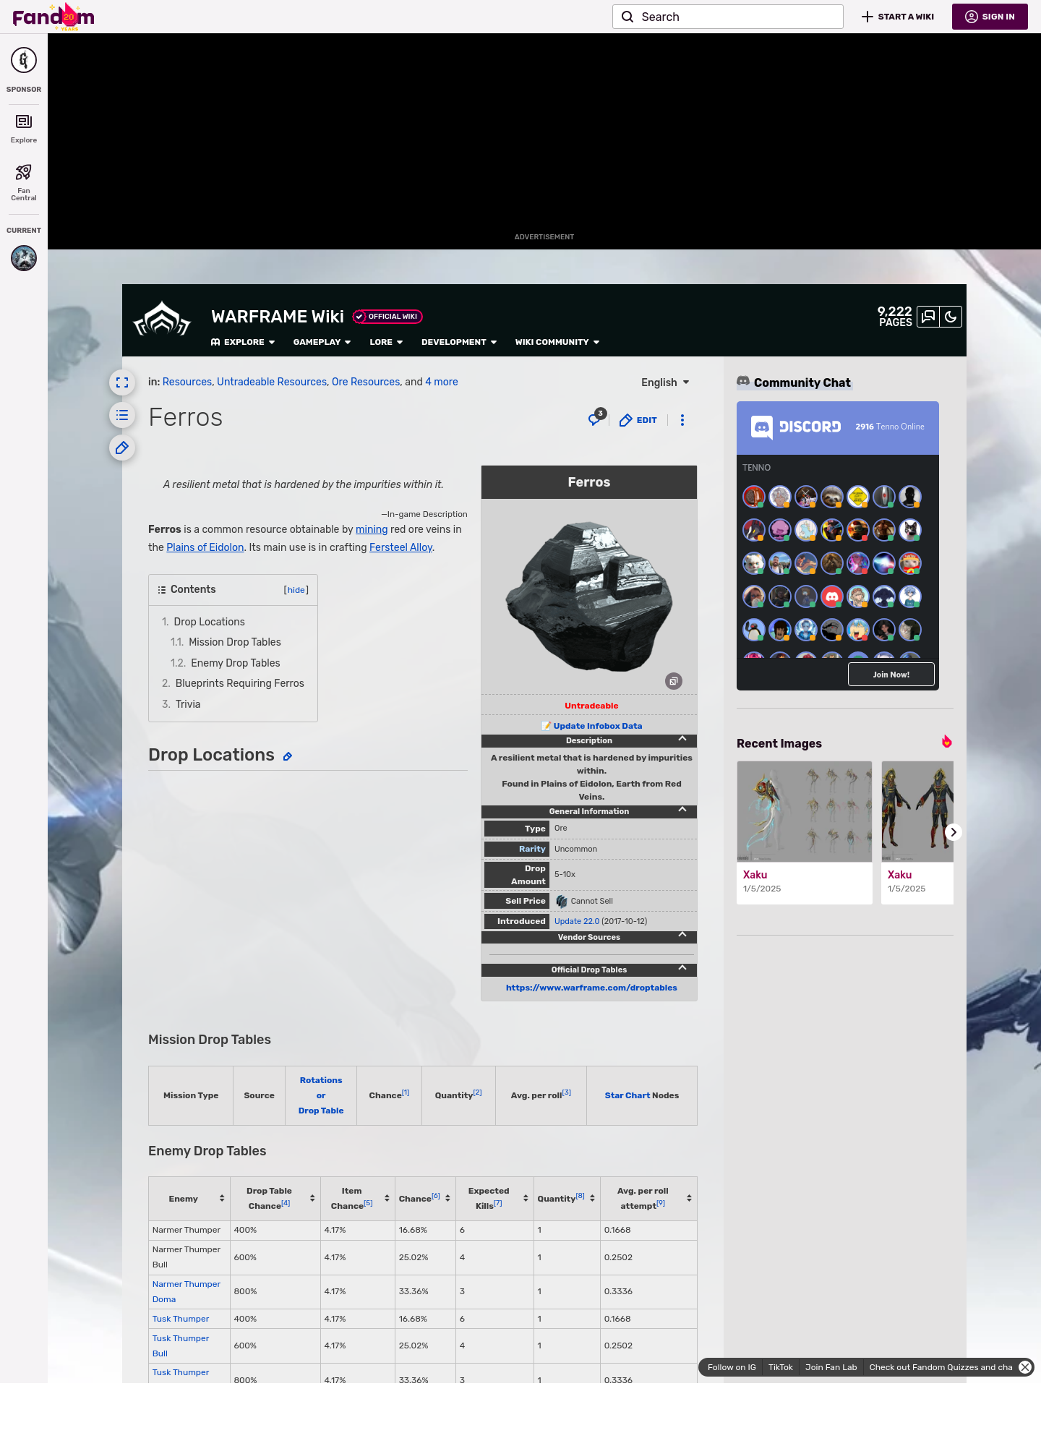Jump to Trivia in contents
The height and width of the screenshot is (1446, 1041).
188,704
